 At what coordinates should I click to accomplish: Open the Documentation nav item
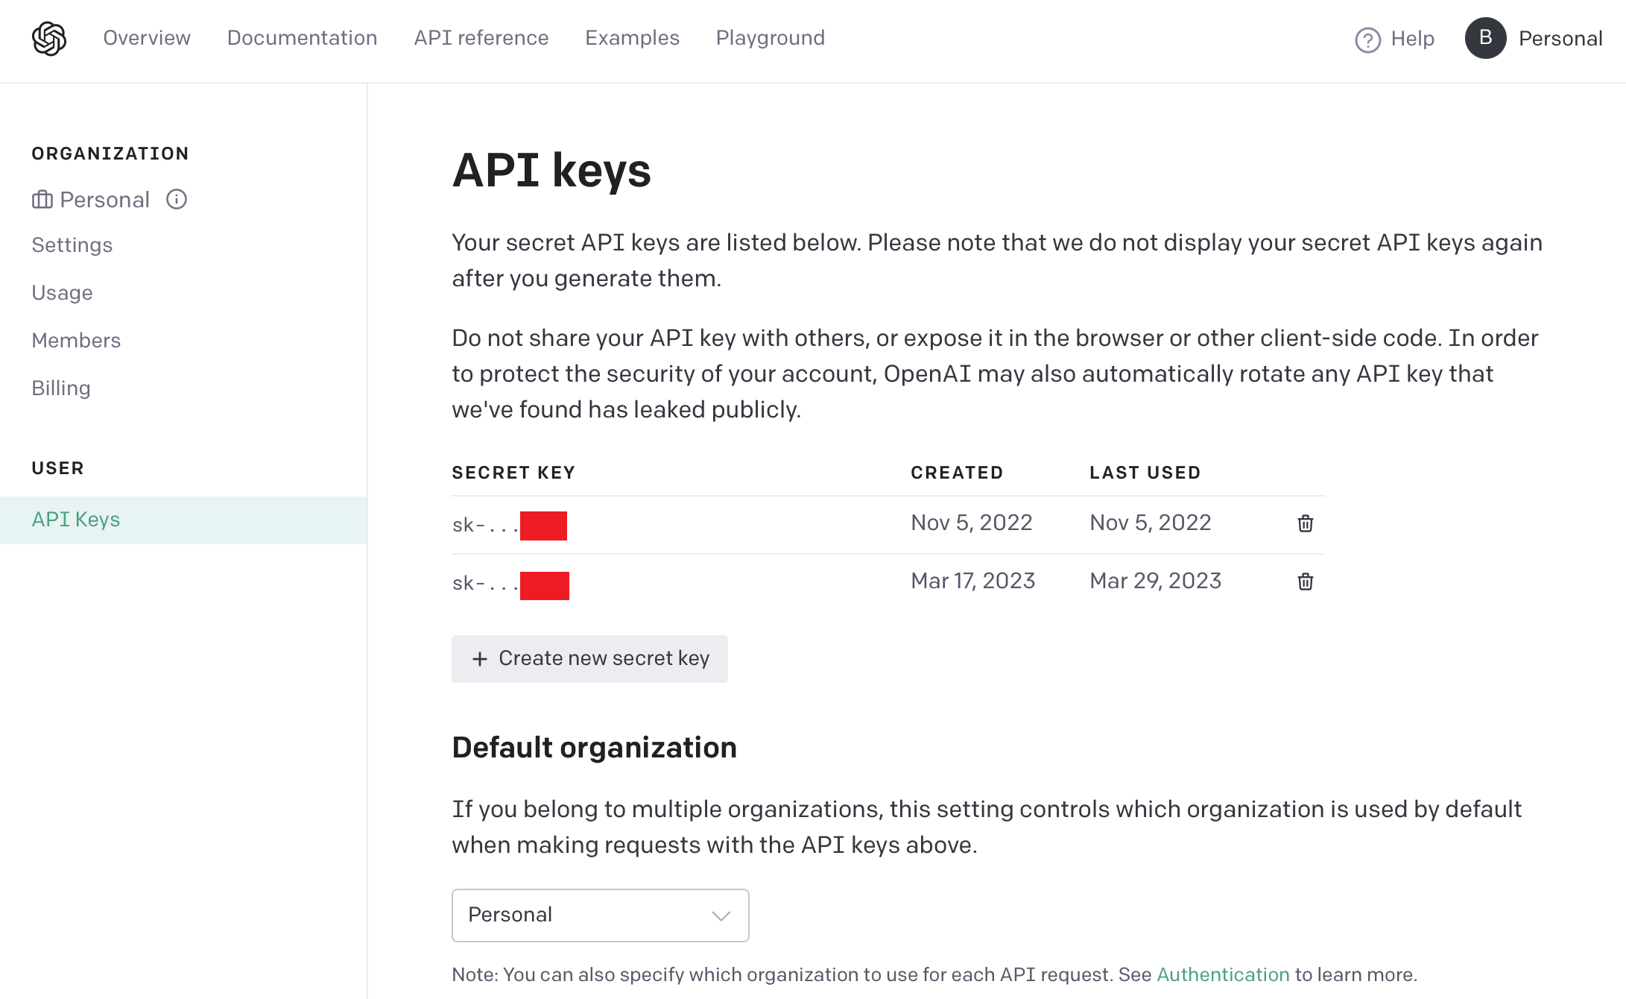(302, 38)
